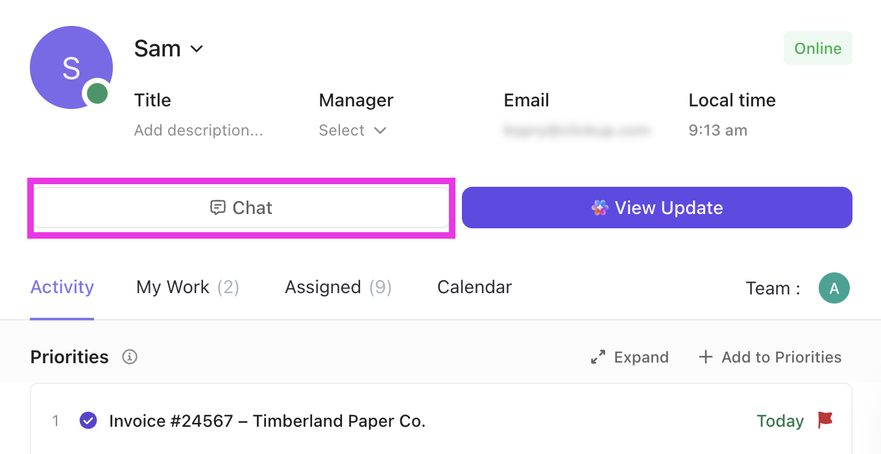Open the Calendar tab
Screen dimensions: 881x454
pos(474,287)
